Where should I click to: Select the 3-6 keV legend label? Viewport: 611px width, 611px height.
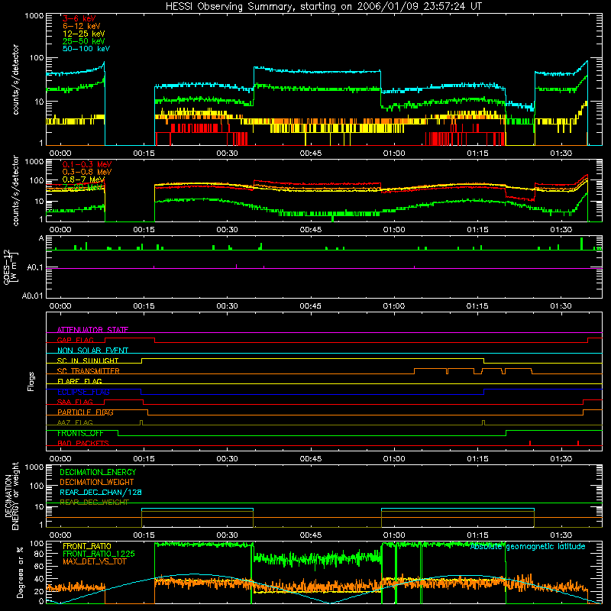(79, 18)
